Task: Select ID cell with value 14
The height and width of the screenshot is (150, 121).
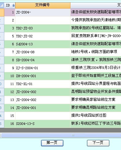Action: tap(10, 108)
